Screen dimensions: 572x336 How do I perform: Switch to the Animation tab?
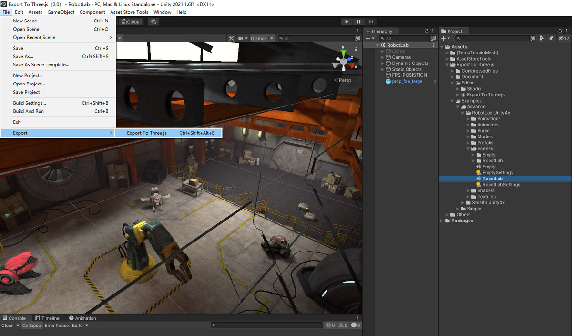tap(82, 318)
